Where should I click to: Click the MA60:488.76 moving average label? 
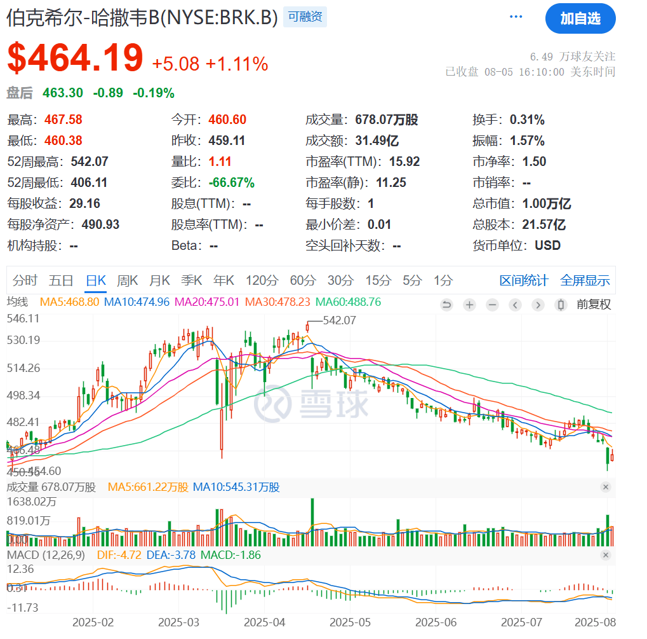(348, 302)
